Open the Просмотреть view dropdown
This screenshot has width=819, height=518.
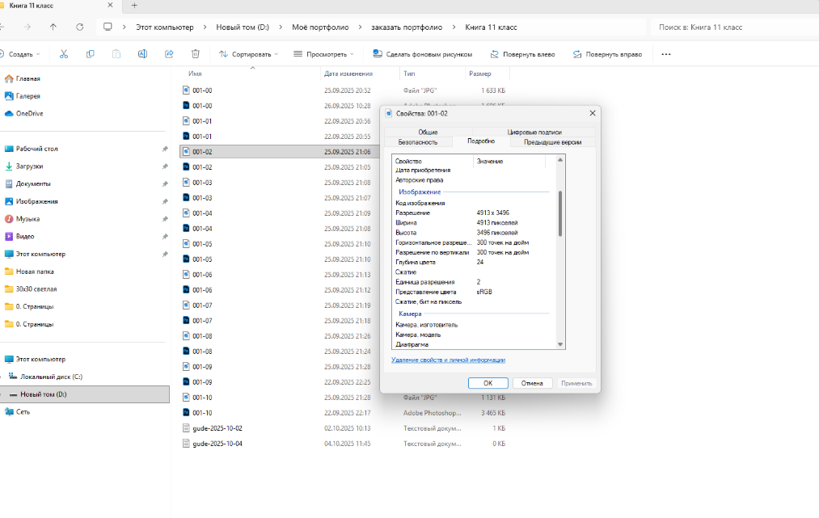tap(324, 54)
